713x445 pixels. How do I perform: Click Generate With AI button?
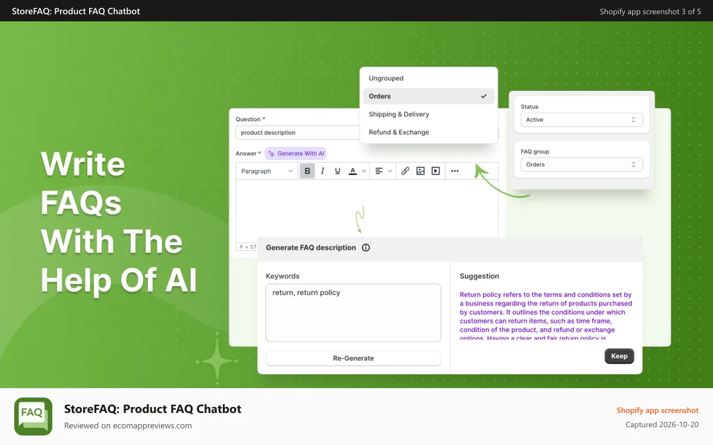click(295, 154)
